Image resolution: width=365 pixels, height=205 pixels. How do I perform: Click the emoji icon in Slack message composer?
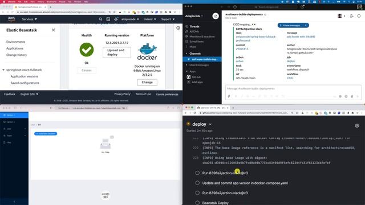click(346, 96)
